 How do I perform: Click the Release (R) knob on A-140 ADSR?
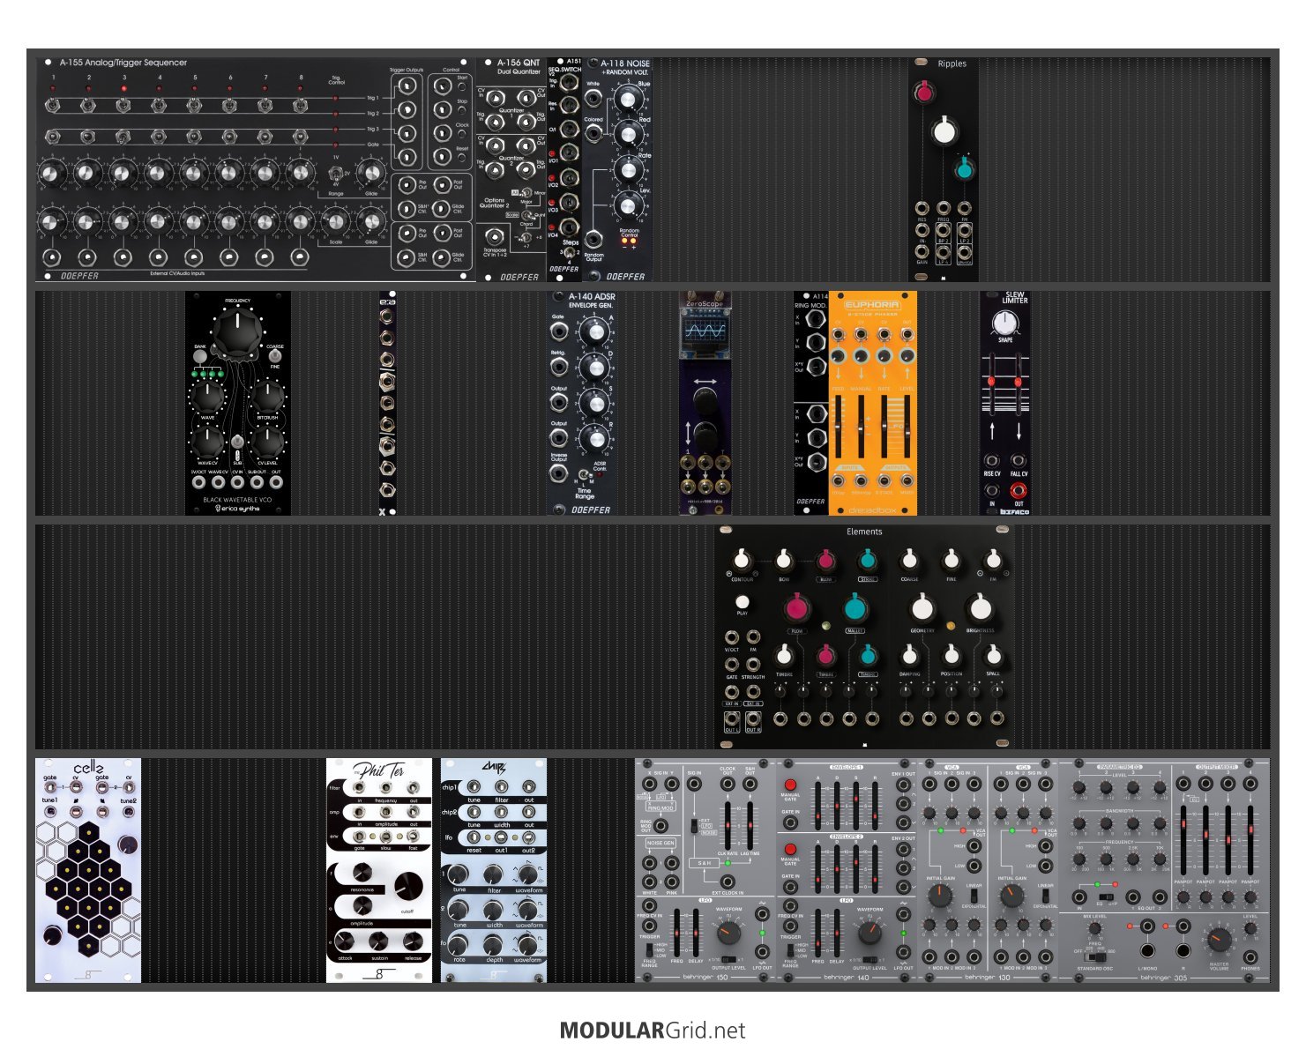(594, 438)
